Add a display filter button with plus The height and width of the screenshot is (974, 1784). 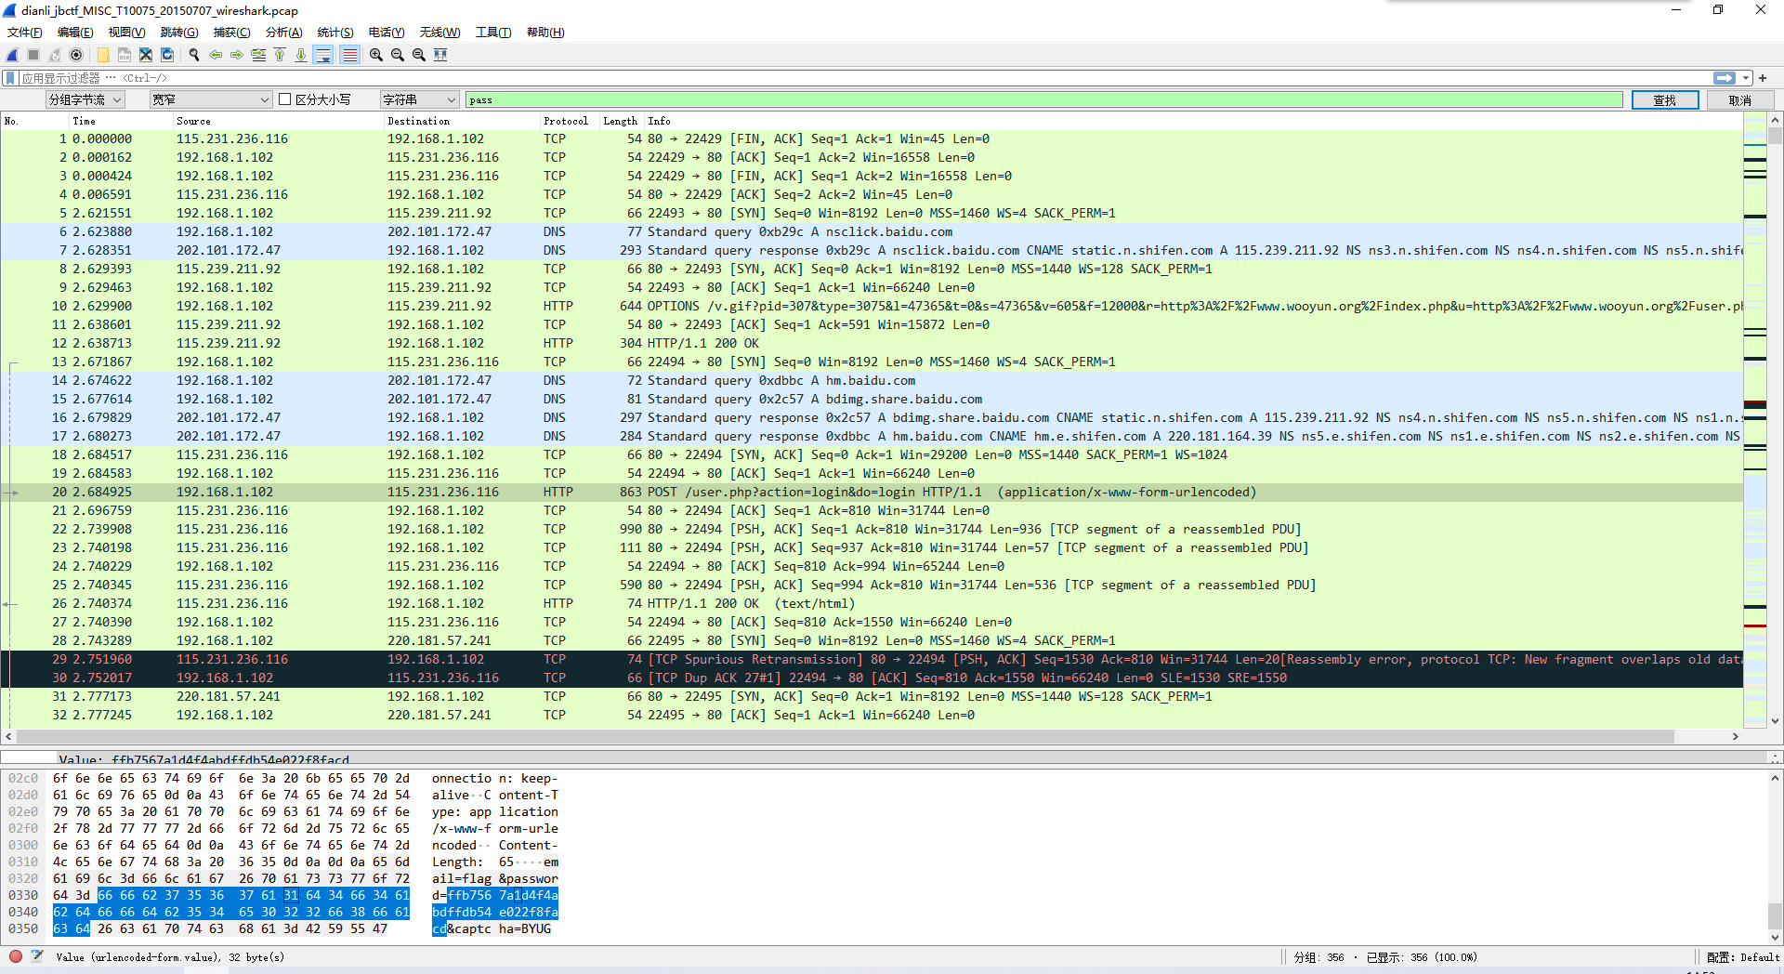pyautogui.click(x=1763, y=78)
